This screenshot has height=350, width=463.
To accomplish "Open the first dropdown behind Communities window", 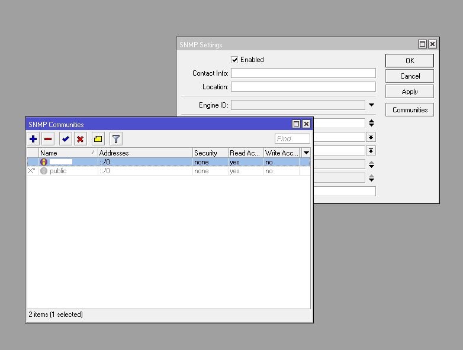I will (371, 137).
